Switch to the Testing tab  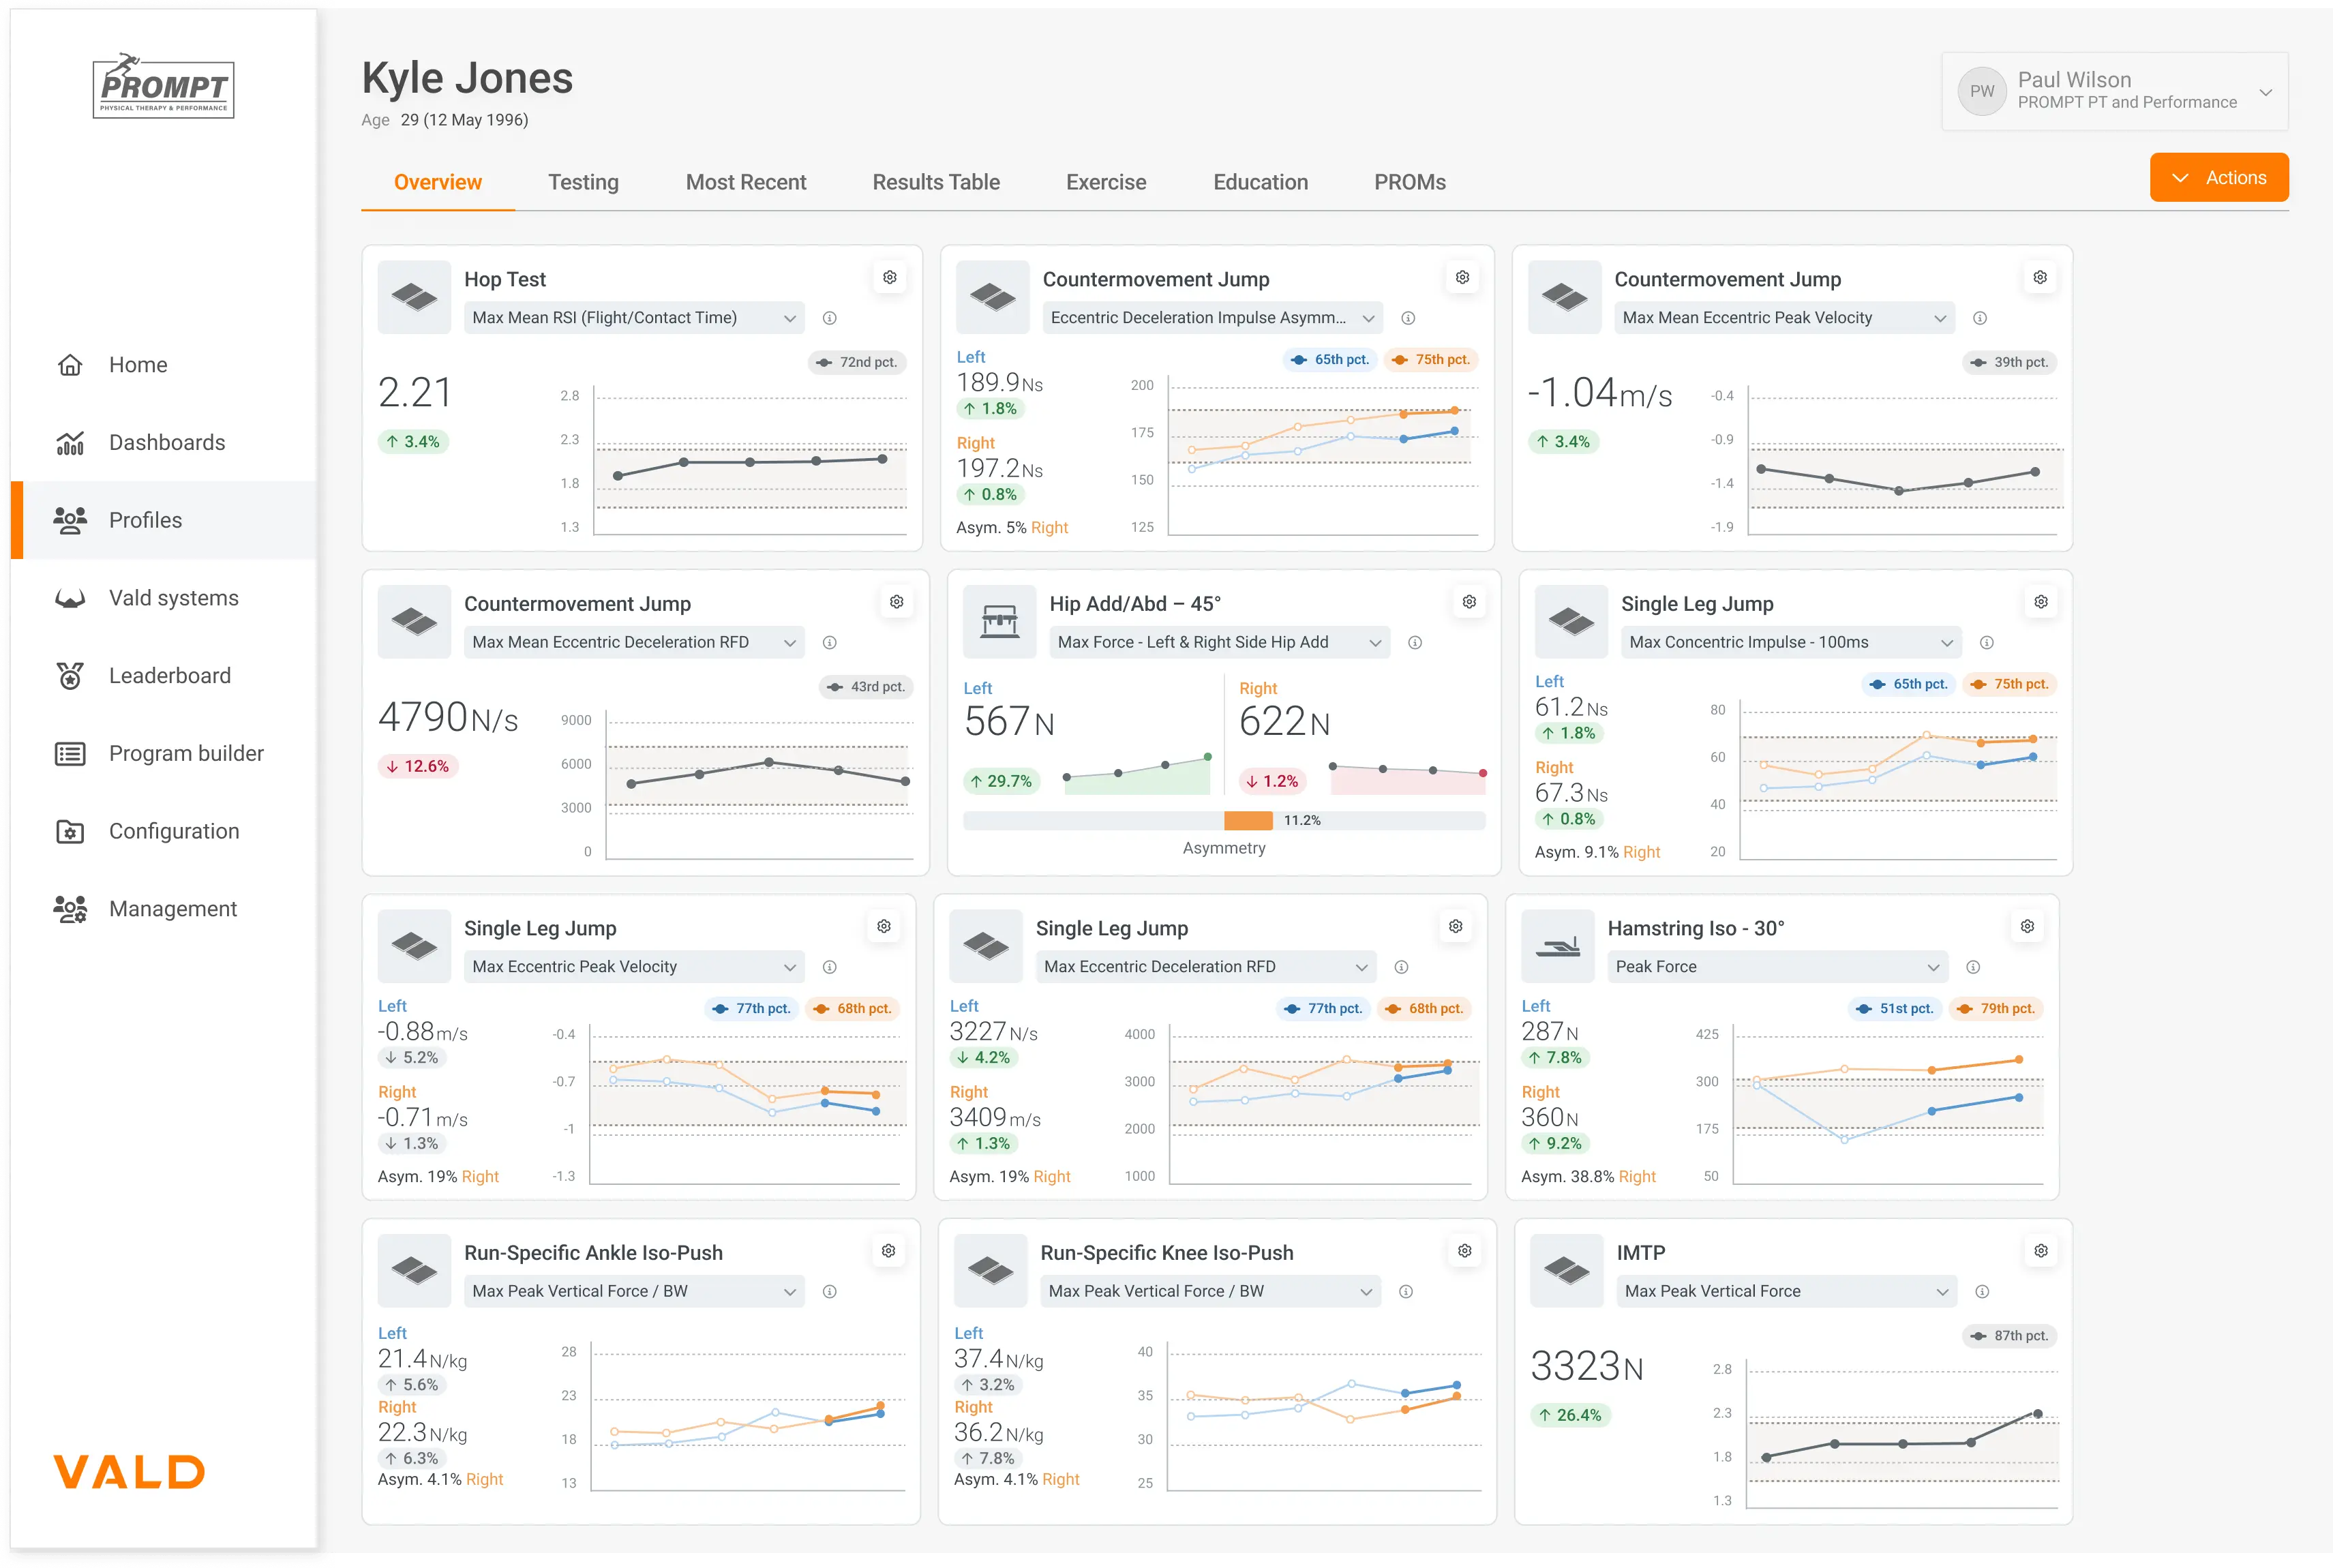(583, 182)
